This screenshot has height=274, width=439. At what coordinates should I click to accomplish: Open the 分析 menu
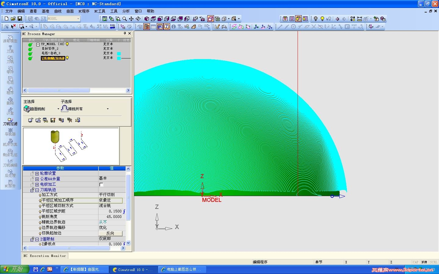(126, 11)
